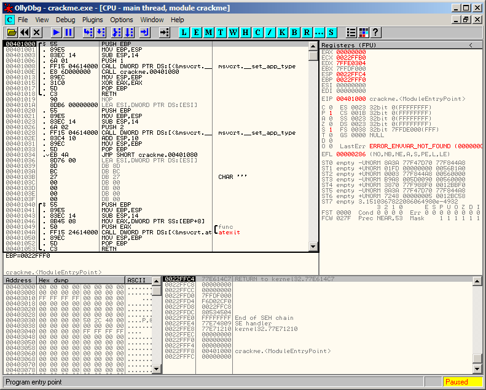This screenshot has height=390, width=486.
Task: Click the Restart program rewind icon
Action: click(24, 32)
